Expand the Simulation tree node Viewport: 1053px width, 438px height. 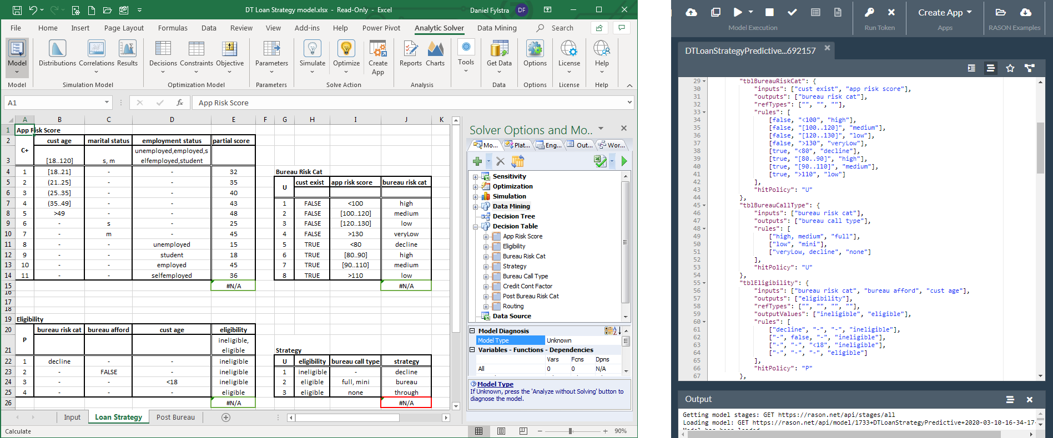click(x=476, y=197)
